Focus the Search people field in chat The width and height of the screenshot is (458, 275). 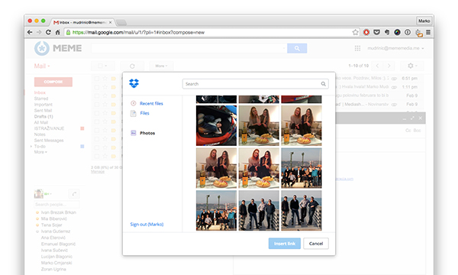(56, 204)
